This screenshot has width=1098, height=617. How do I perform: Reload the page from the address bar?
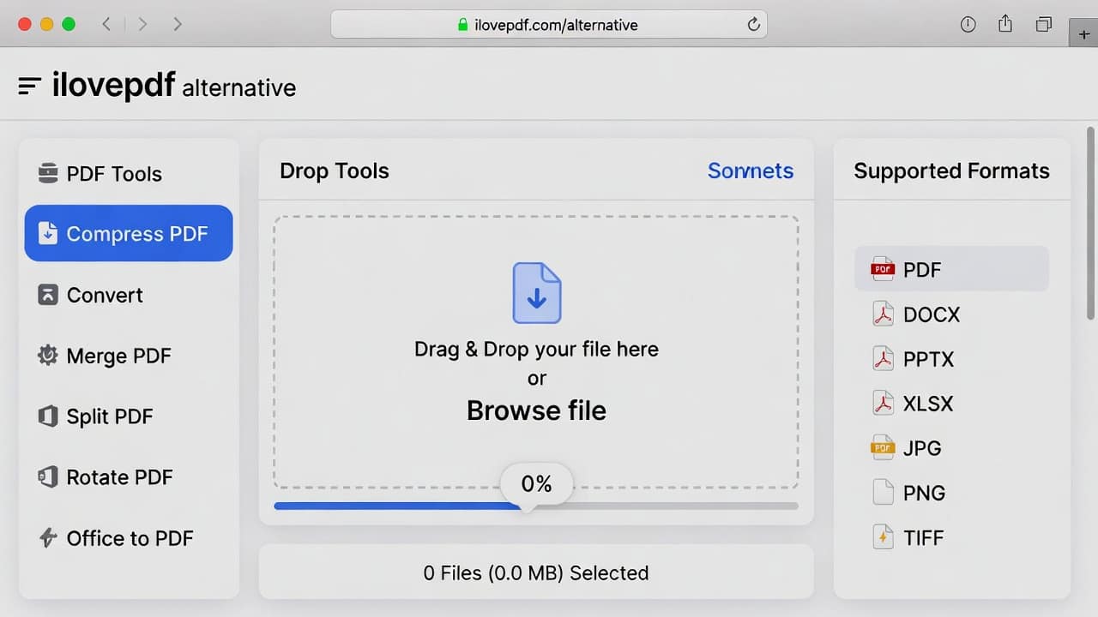(x=754, y=25)
